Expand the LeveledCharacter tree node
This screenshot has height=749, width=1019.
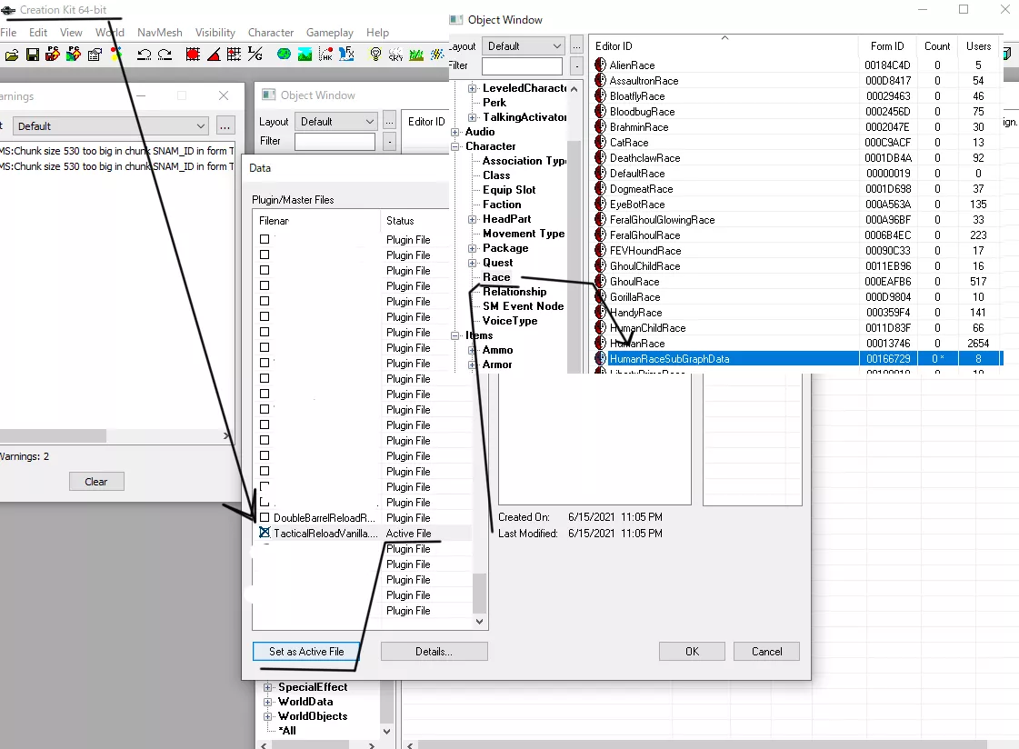[x=473, y=88]
